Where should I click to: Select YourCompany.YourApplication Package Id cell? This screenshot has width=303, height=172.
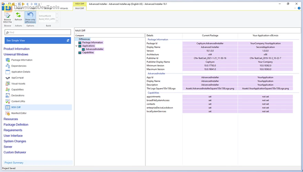click(x=265, y=44)
